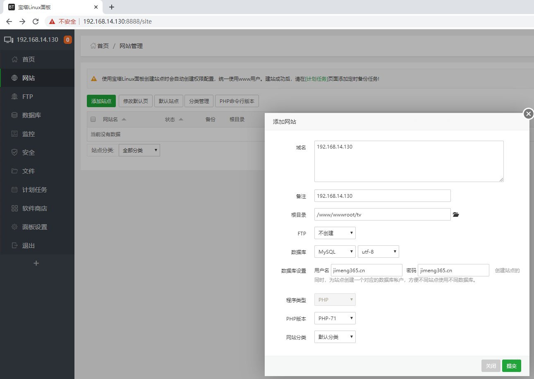534x379 pixels.
Task: Open 监控 in the sidebar
Action: (29, 134)
